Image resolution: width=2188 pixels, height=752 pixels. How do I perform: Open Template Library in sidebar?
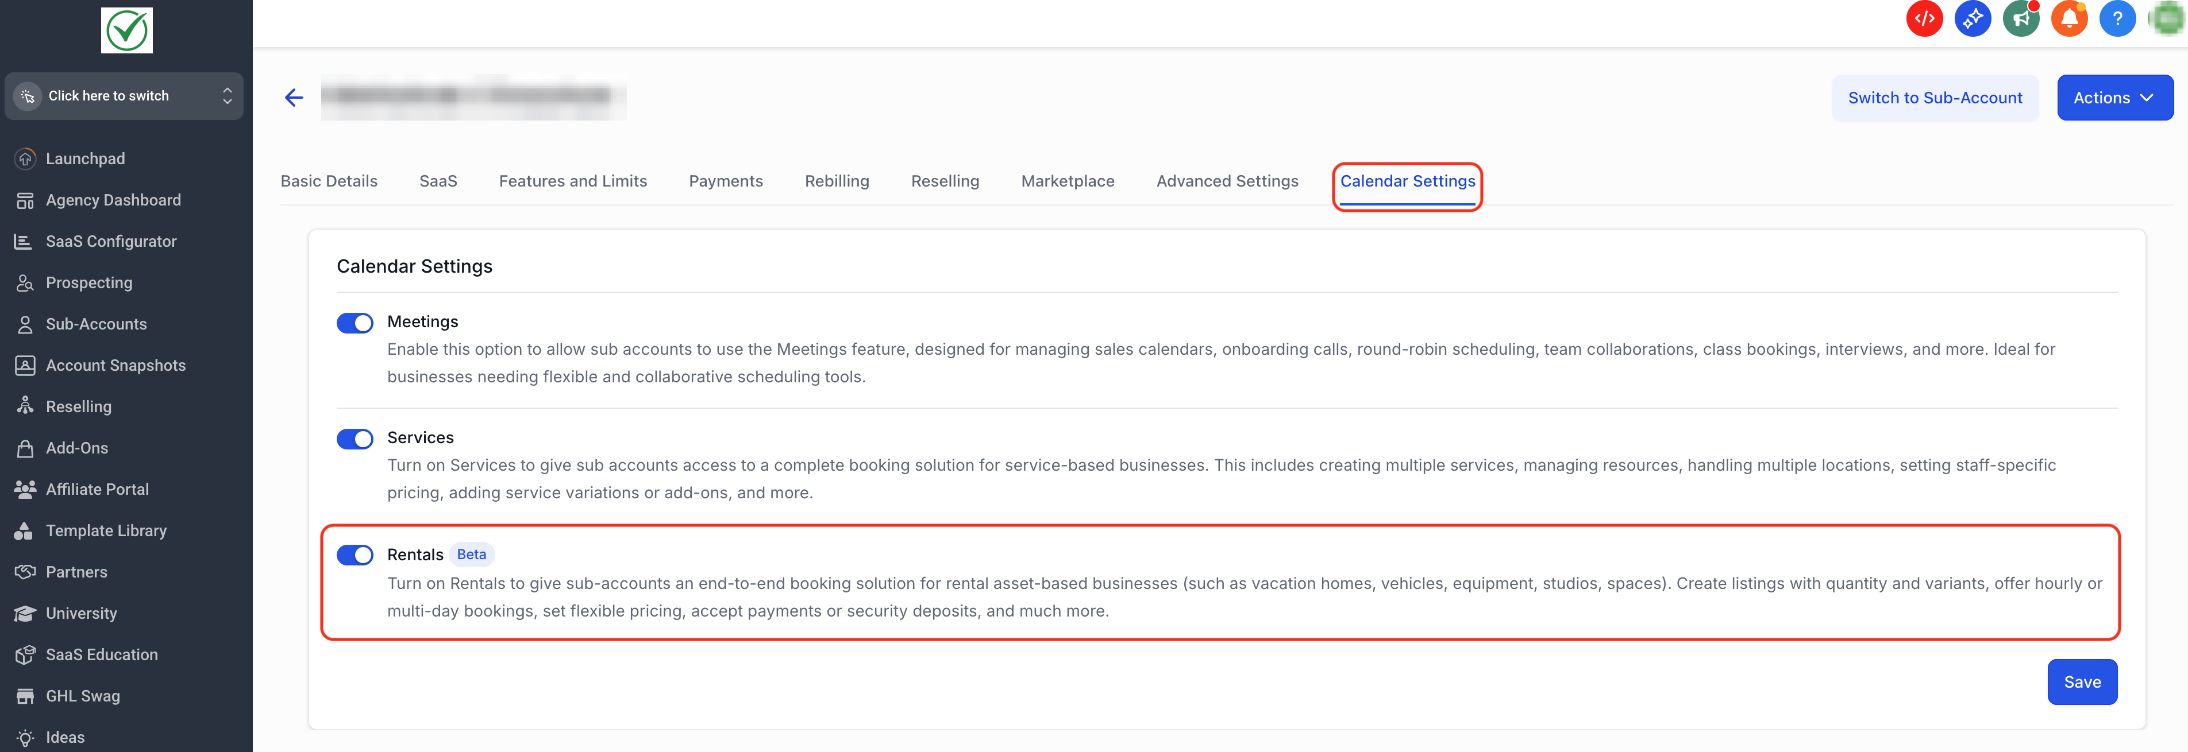tap(105, 530)
